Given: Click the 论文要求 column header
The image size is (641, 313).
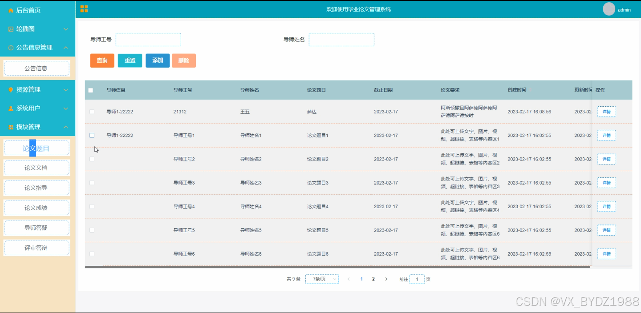Looking at the screenshot, I should click(x=450, y=90).
